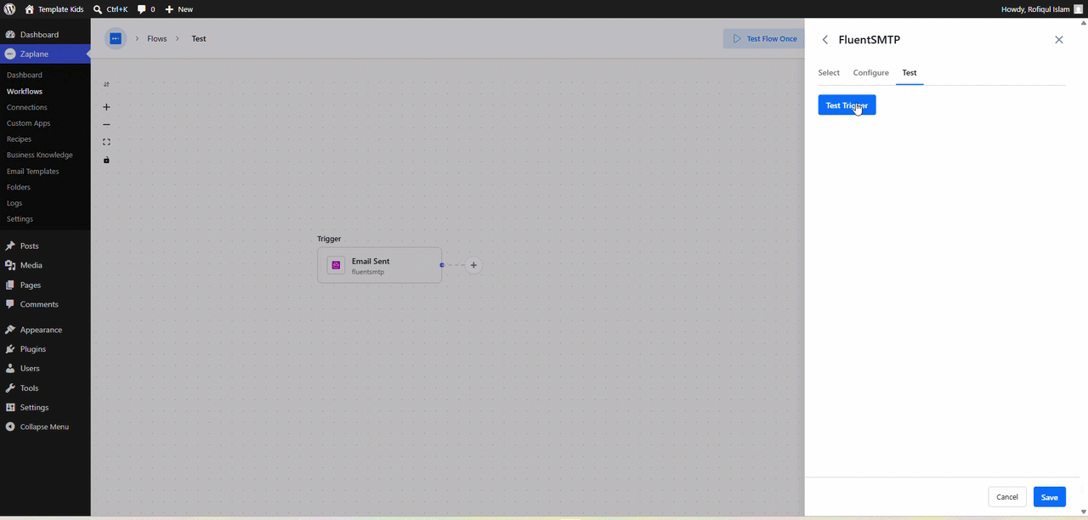Click the Pages icon in the sidebar
1088x520 pixels.
[x=10, y=285]
